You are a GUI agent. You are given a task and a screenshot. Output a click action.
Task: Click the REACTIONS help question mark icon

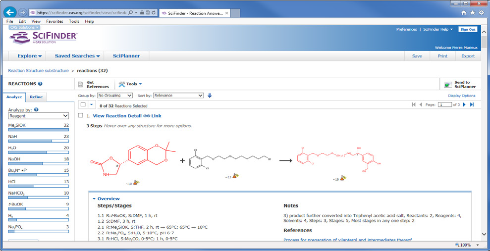tap(40, 84)
